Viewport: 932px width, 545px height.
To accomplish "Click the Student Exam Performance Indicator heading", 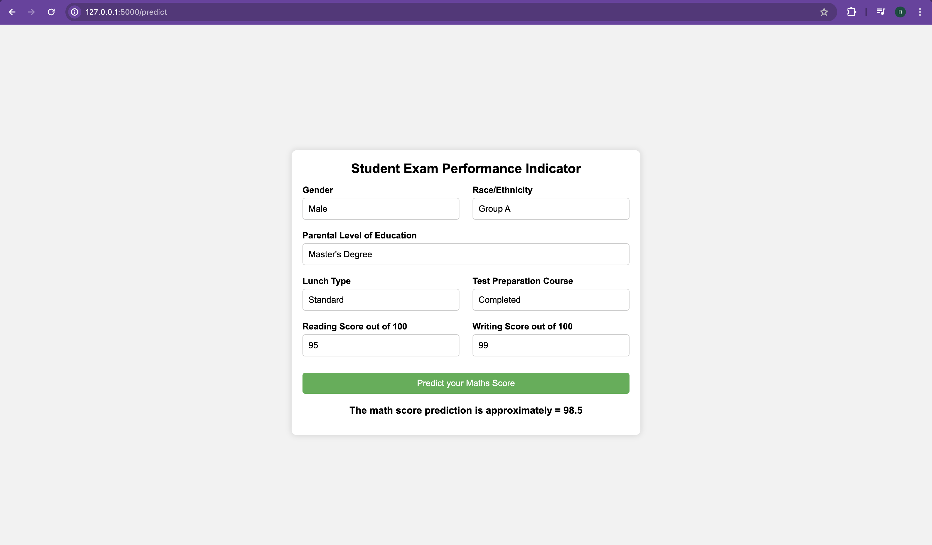I will (x=466, y=169).
